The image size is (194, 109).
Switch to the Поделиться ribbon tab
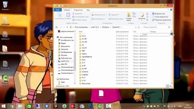(78, 10)
